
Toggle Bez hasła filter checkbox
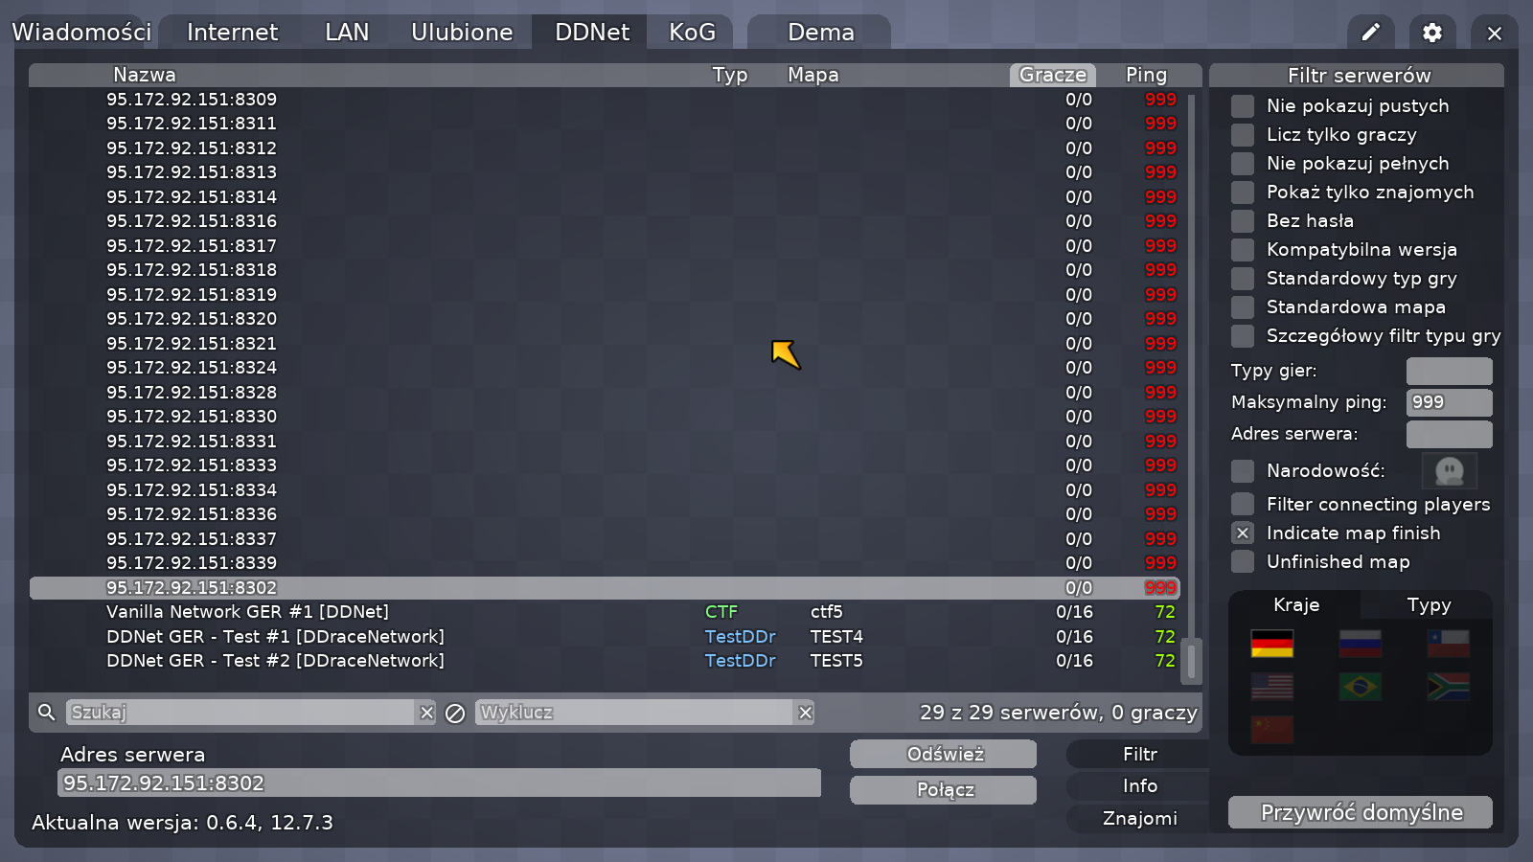click(x=1243, y=221)
